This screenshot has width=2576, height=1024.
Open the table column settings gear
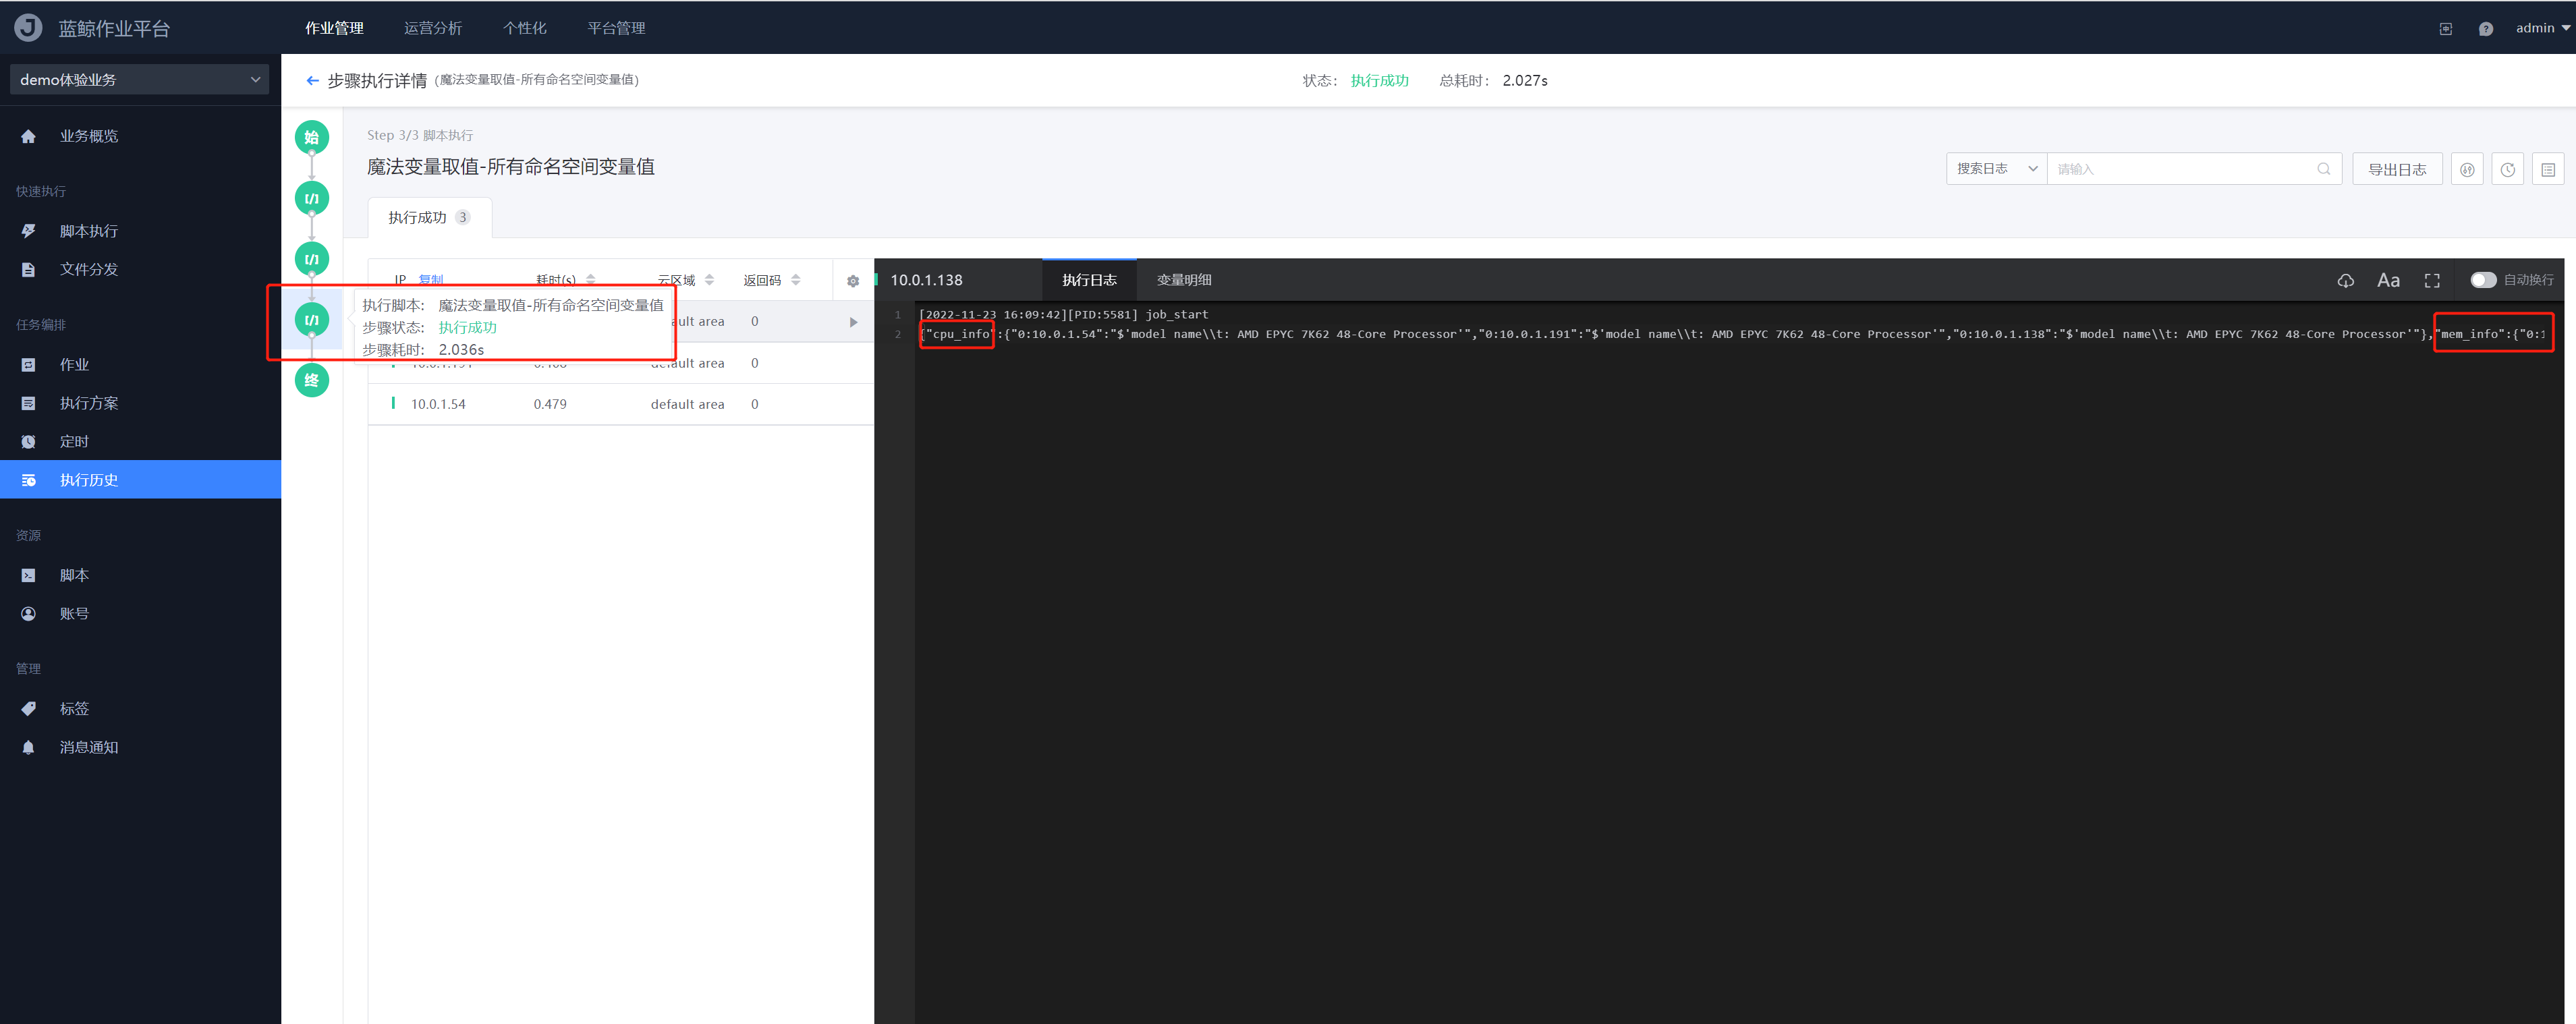click(x=853, y=281)
